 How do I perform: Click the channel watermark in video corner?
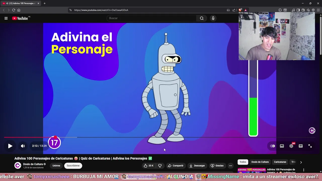click(x=312, y=130)
